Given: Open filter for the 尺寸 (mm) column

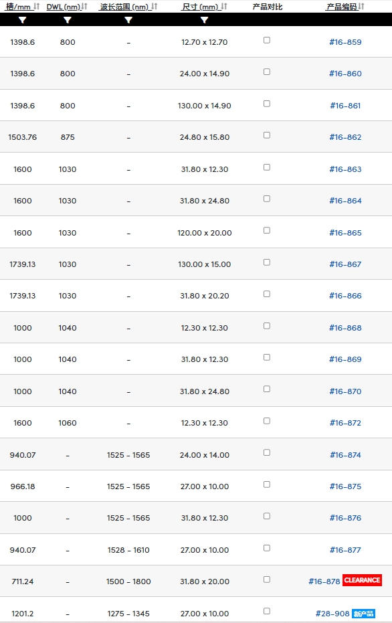Looking at the screenshot, I should coord(204,20).
